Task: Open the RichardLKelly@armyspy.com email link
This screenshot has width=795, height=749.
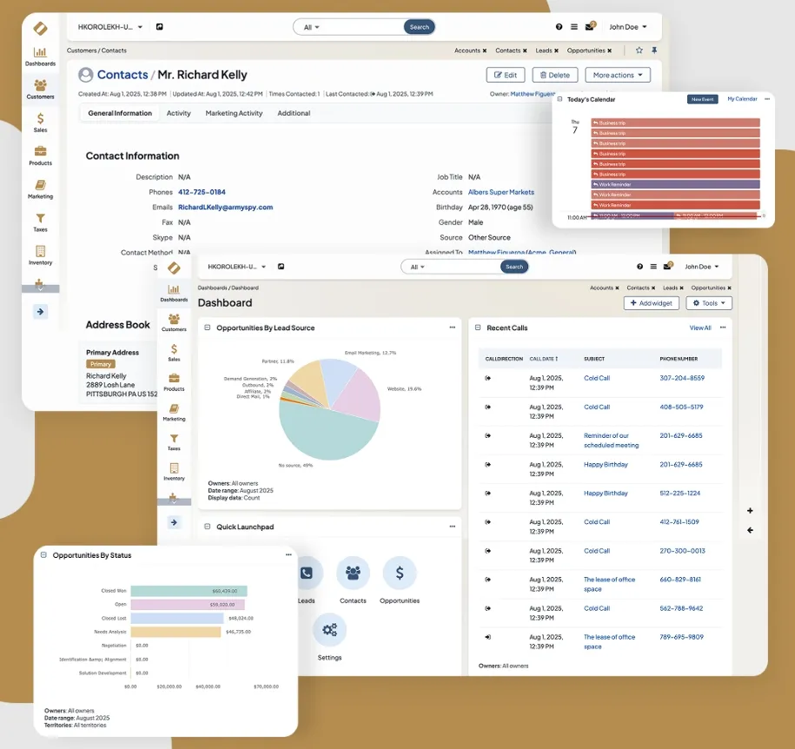Action: pyautogui.click(x=226, y=207)
